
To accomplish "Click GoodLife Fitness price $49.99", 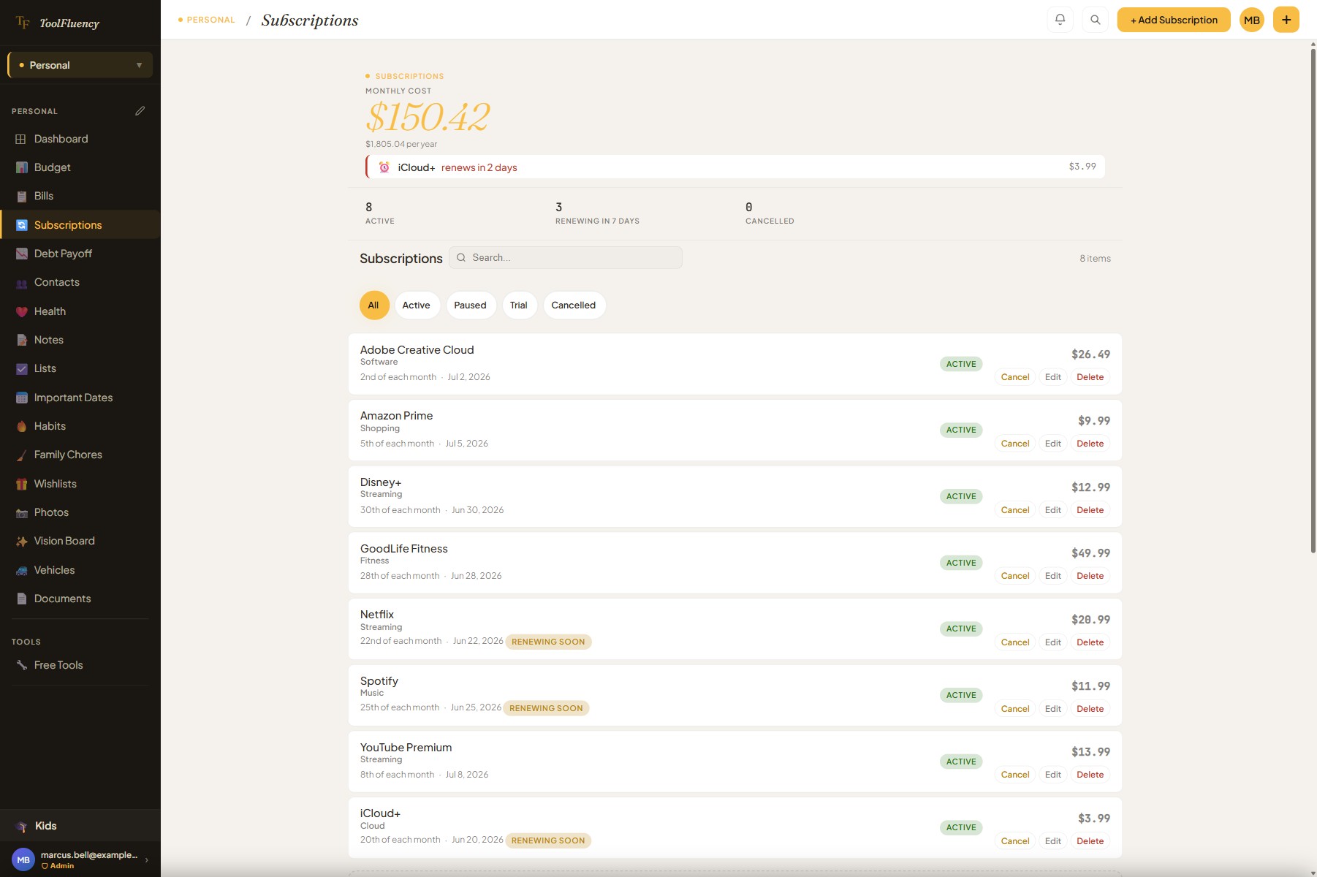I will click(1090, 553).
